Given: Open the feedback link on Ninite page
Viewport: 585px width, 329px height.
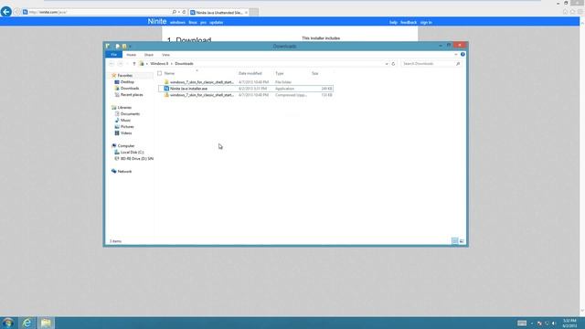Looking at the screenshot, I should coord(409,22).
